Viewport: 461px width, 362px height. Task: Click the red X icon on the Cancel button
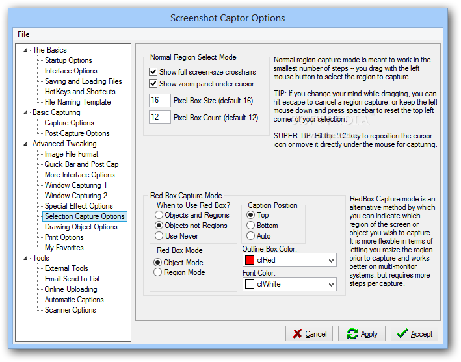(297, 334)
